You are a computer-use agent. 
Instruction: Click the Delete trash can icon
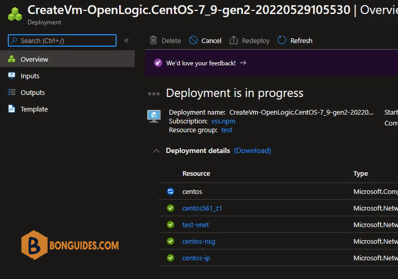(153, 40)
